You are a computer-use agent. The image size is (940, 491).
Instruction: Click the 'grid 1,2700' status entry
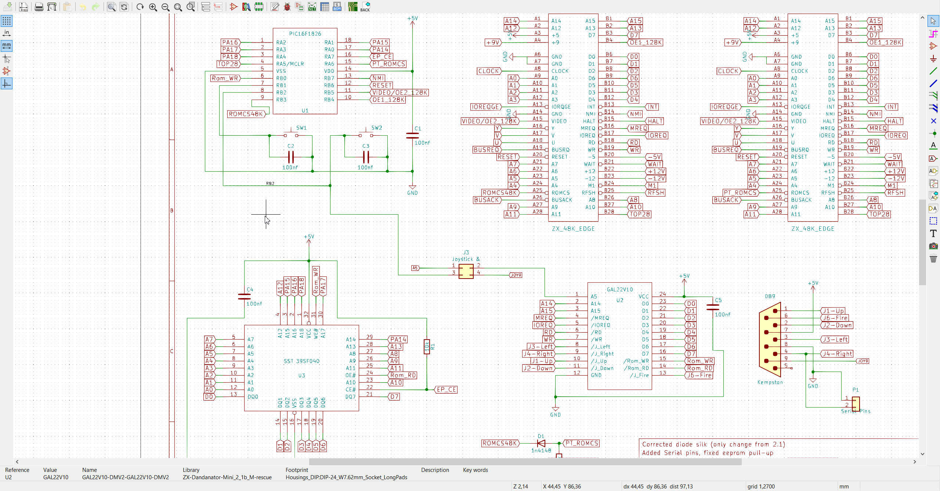pyautogui.click(x=761, y=486)
